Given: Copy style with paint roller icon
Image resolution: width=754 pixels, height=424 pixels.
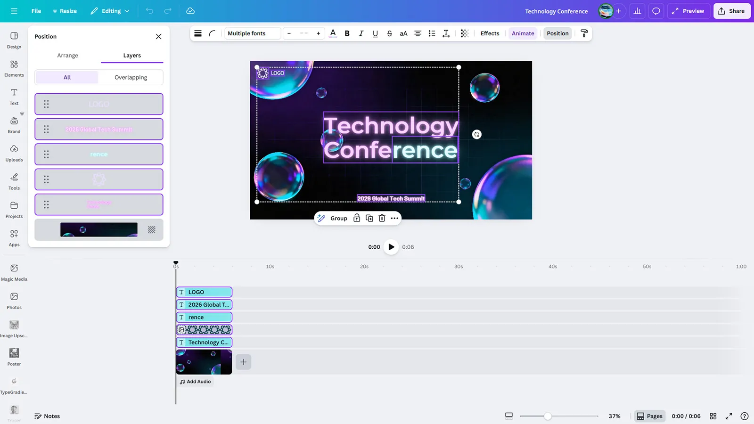Looking at the screenshot, I should tap(584, 33).
